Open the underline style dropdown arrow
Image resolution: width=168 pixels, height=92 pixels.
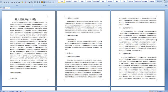(10, 2)
